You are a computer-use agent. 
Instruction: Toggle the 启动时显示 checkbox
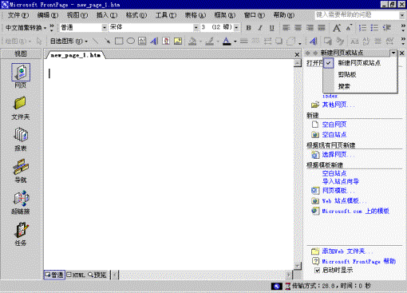pyautogui.click(x=317, y=271)
